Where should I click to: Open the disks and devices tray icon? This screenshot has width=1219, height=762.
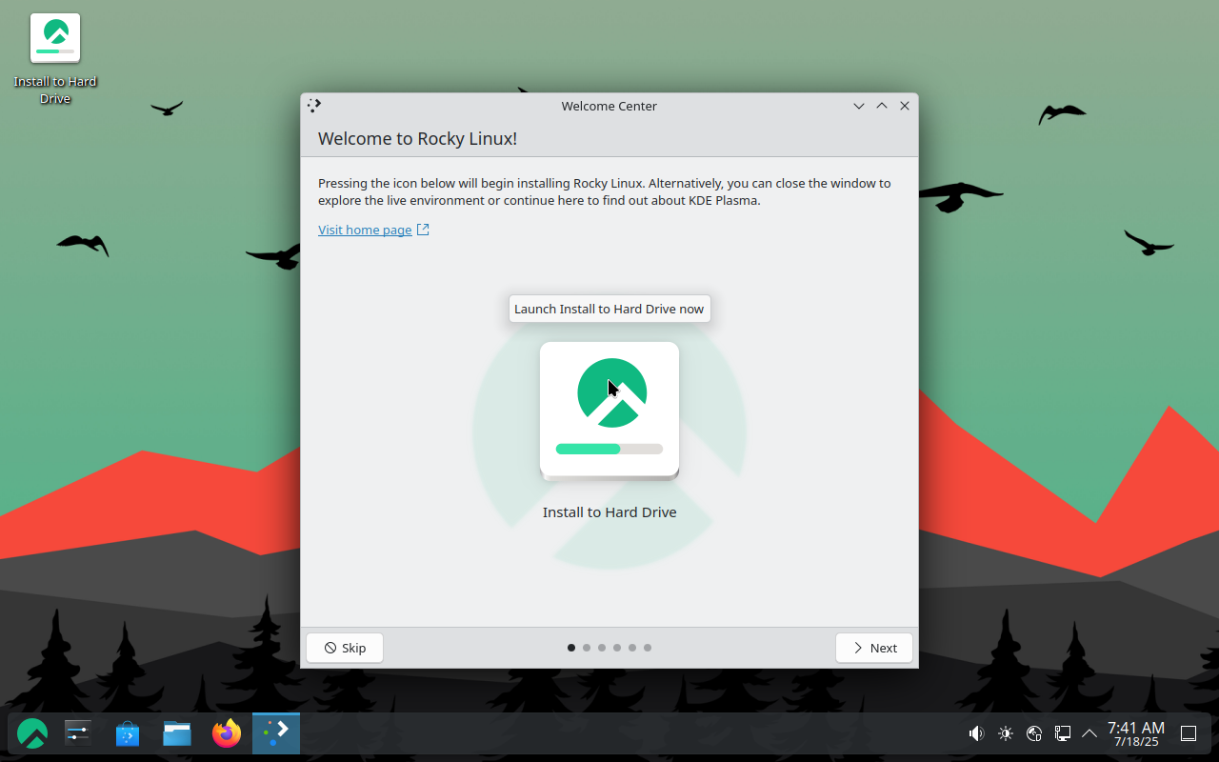pyautogui.click(x=1034, y=733)
